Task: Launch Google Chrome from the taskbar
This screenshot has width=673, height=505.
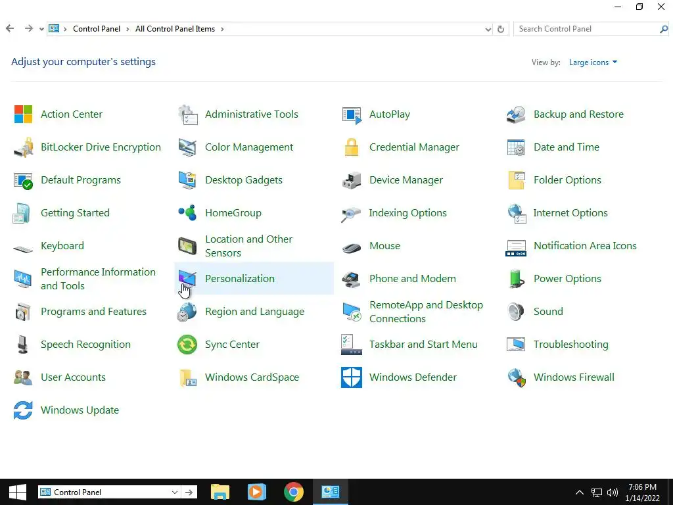Action: pyautogui.click(x=294, y=492)
